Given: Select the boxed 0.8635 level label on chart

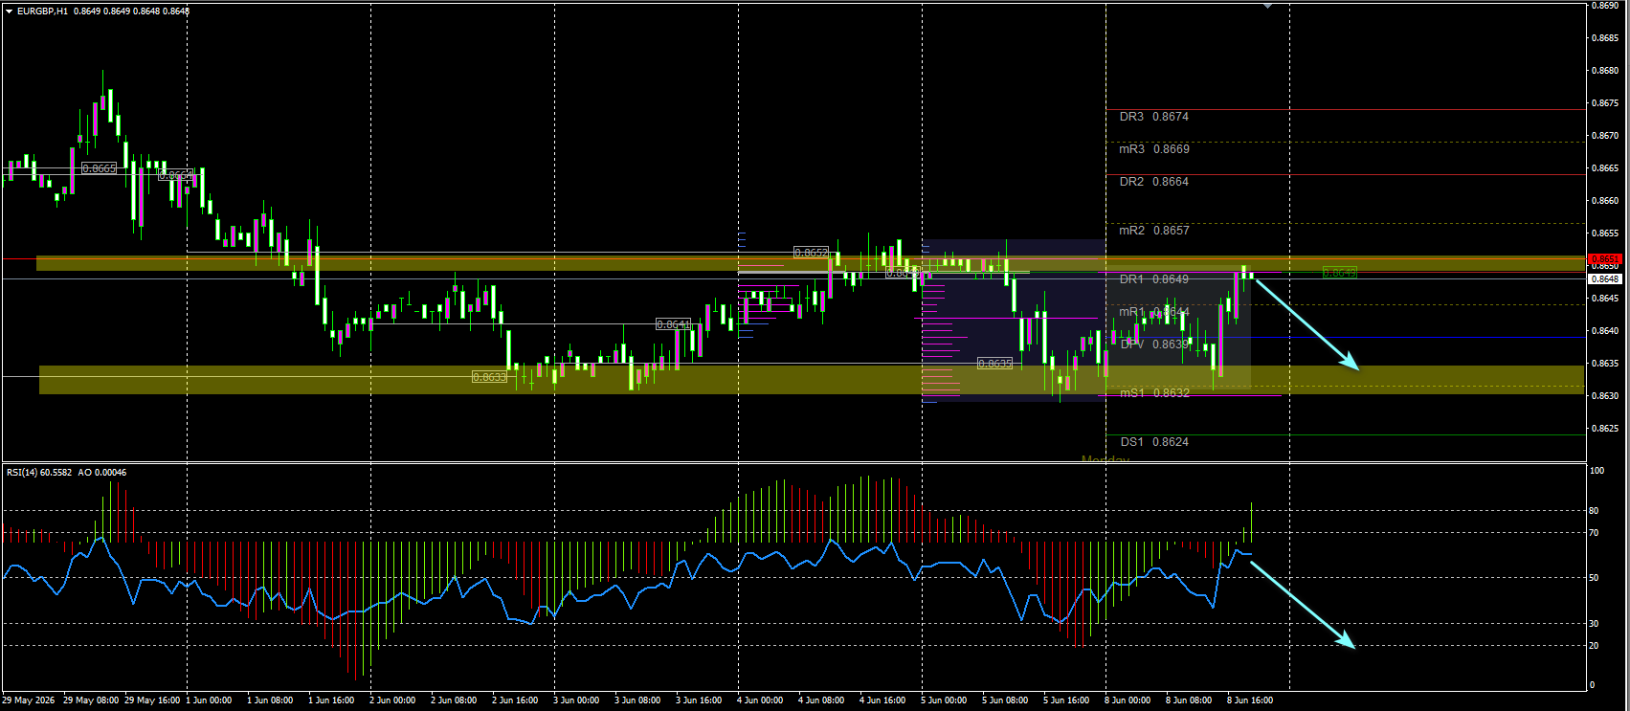Looking at the screenshot, I should (994, 364).
